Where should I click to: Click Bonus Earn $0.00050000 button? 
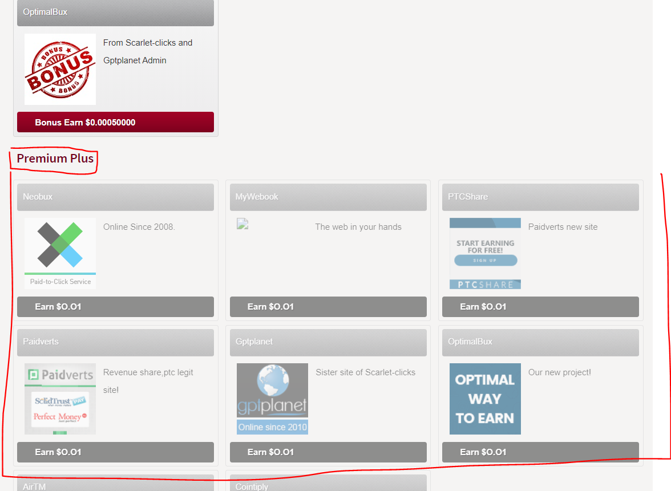pos(115,122)
